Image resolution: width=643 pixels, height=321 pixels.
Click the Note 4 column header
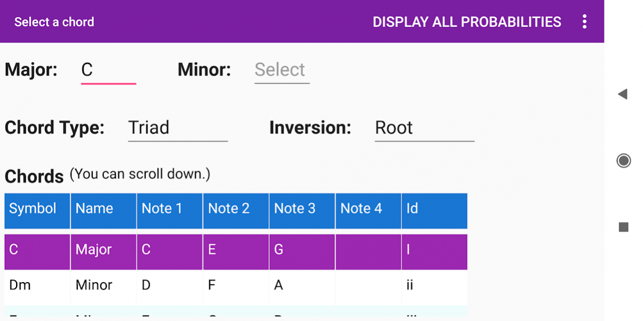(368, 211)
